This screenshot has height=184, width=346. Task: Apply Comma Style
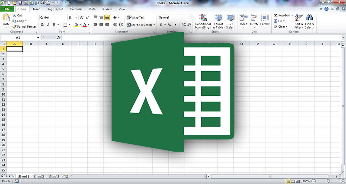(176, 25)
